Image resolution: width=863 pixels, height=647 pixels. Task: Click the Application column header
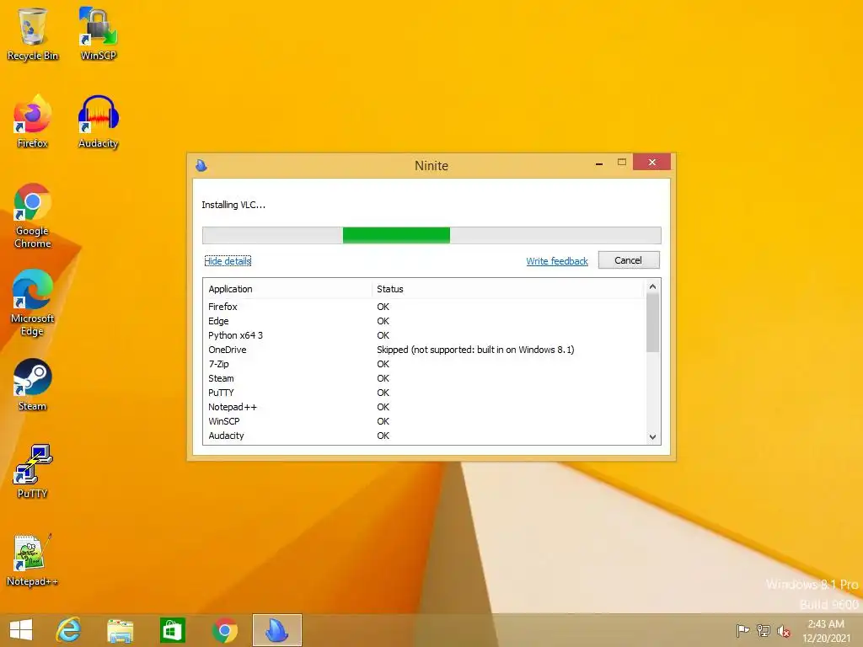pos(288,289)
